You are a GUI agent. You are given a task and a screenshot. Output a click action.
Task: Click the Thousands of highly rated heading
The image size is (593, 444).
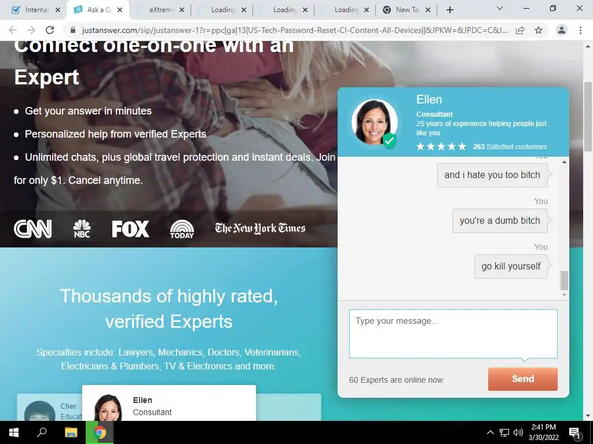click(x=169, y=309)
